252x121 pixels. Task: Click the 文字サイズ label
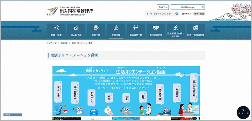pos(187,14)
